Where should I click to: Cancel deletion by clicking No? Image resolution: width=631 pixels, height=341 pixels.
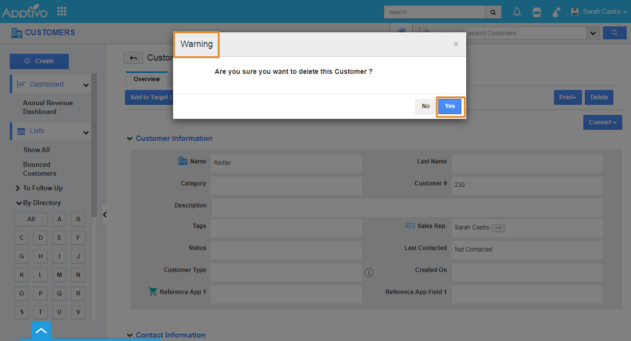(426, 106)
